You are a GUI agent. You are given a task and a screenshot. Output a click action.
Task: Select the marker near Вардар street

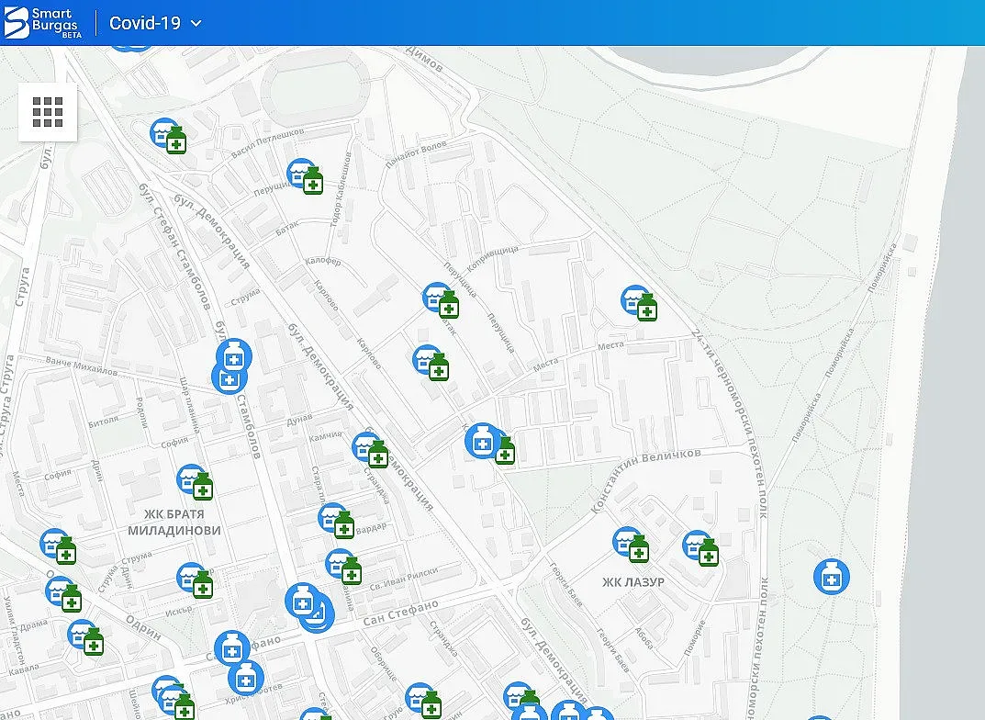(x=336, y=520)
